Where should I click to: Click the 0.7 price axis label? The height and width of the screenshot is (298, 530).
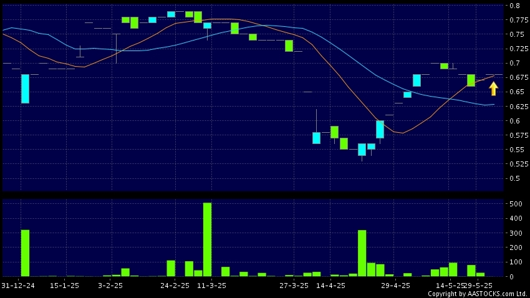515,63
